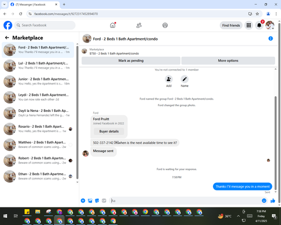Image resolution: width=281 pixels, height=225 pixels.
Task: Open more actions plus icon in composer
Action: point(83,201)
